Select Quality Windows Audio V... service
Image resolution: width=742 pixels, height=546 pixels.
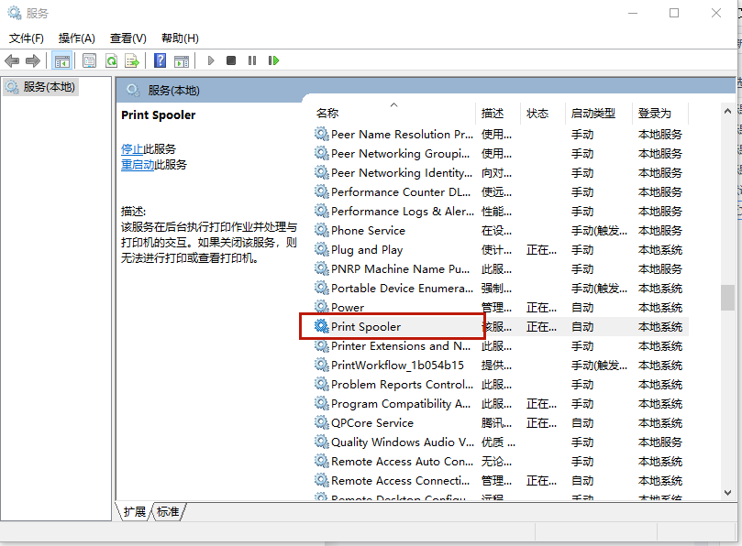501,442
